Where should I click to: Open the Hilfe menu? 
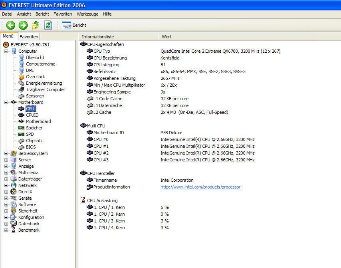(107, 14)
